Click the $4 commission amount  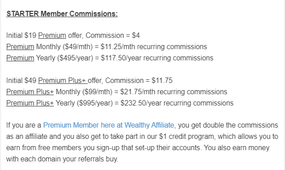(136, 35)
